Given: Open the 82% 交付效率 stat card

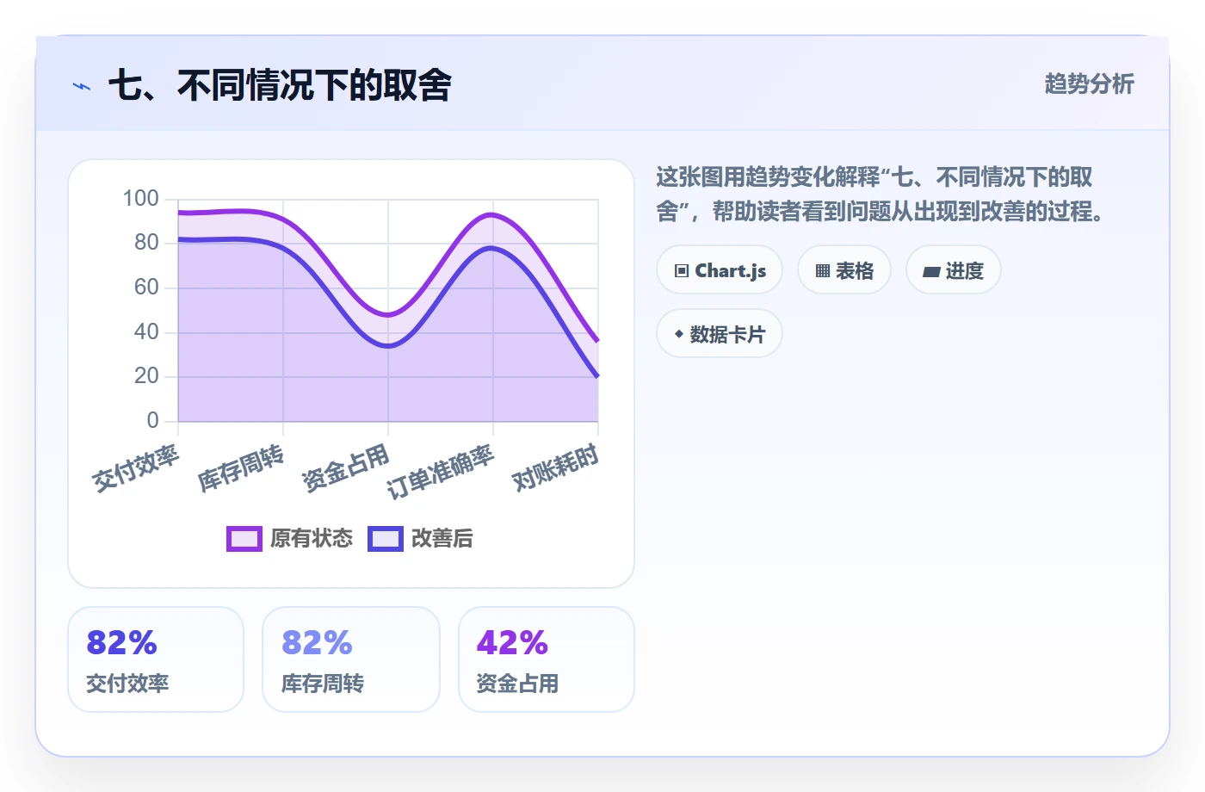Looking at the screenshot, I should [x=156, y=659].
